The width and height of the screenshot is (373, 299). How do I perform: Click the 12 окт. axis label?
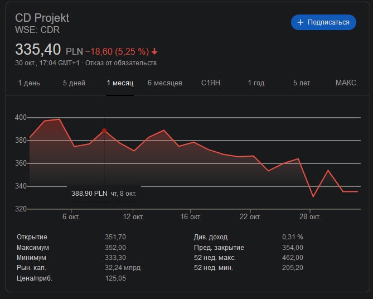coord(133,217)
